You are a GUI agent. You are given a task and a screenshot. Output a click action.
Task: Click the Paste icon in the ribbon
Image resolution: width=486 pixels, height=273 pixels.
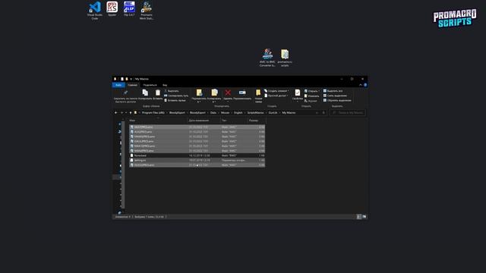(158, 93)
